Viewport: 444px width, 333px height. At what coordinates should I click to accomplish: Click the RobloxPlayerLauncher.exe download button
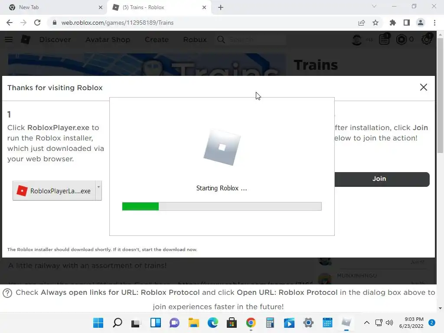tap(54, 191)
